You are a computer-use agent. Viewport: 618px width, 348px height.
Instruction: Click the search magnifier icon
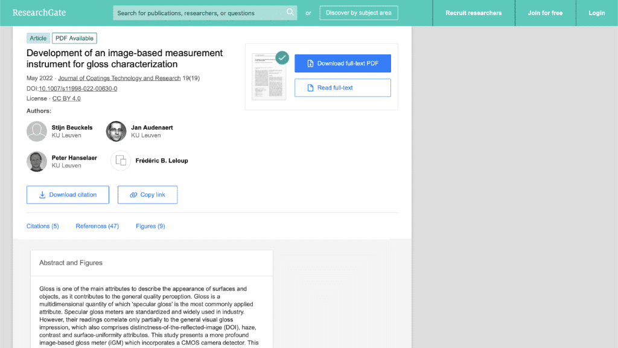[x=290, y=12]
